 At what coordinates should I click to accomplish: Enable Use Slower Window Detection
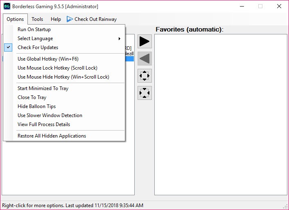(x=64, y=115)
